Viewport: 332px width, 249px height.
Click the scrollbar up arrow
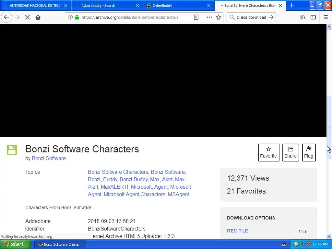click(329, 27)
